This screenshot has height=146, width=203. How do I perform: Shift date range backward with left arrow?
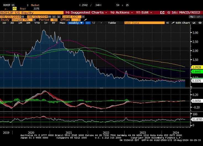point(54,17)
